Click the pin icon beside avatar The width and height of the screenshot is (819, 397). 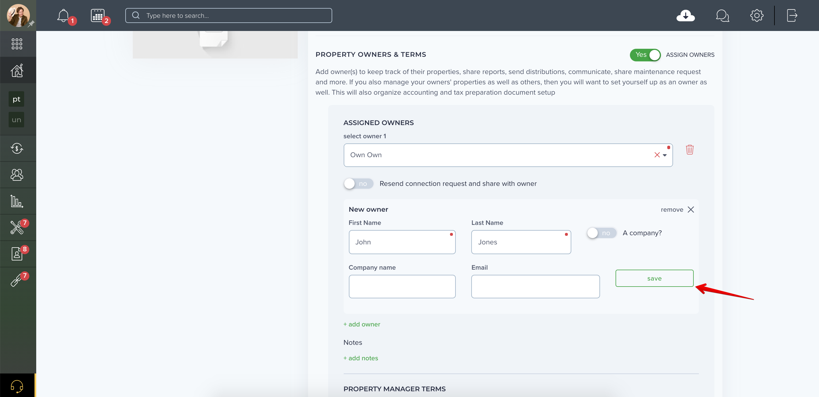[31, 24]
